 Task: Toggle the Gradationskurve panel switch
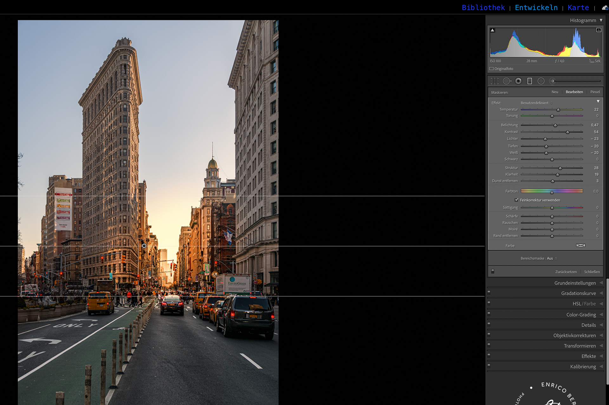pyautogui.click(x=489, y=292)
